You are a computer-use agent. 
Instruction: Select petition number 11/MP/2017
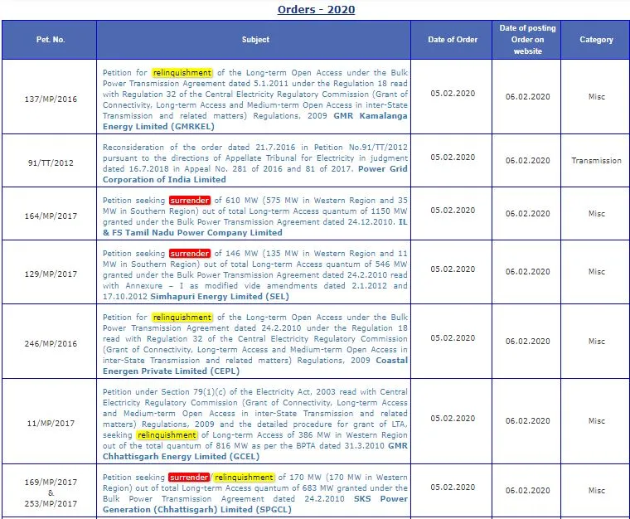click(x=51, y=423)
